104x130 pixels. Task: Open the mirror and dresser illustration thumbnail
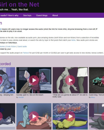34,80
